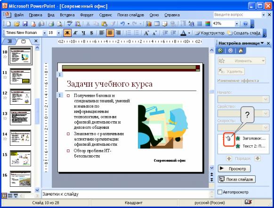Screen dimensions: 274x208
Task: Select the Заголовок animation entry
Action: tap(250, 138)
